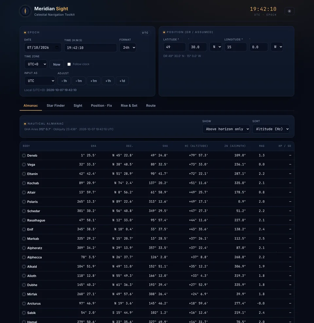314x323 pixels.
Task: Switch to the Almanac tab
Action: pos(30,105)
